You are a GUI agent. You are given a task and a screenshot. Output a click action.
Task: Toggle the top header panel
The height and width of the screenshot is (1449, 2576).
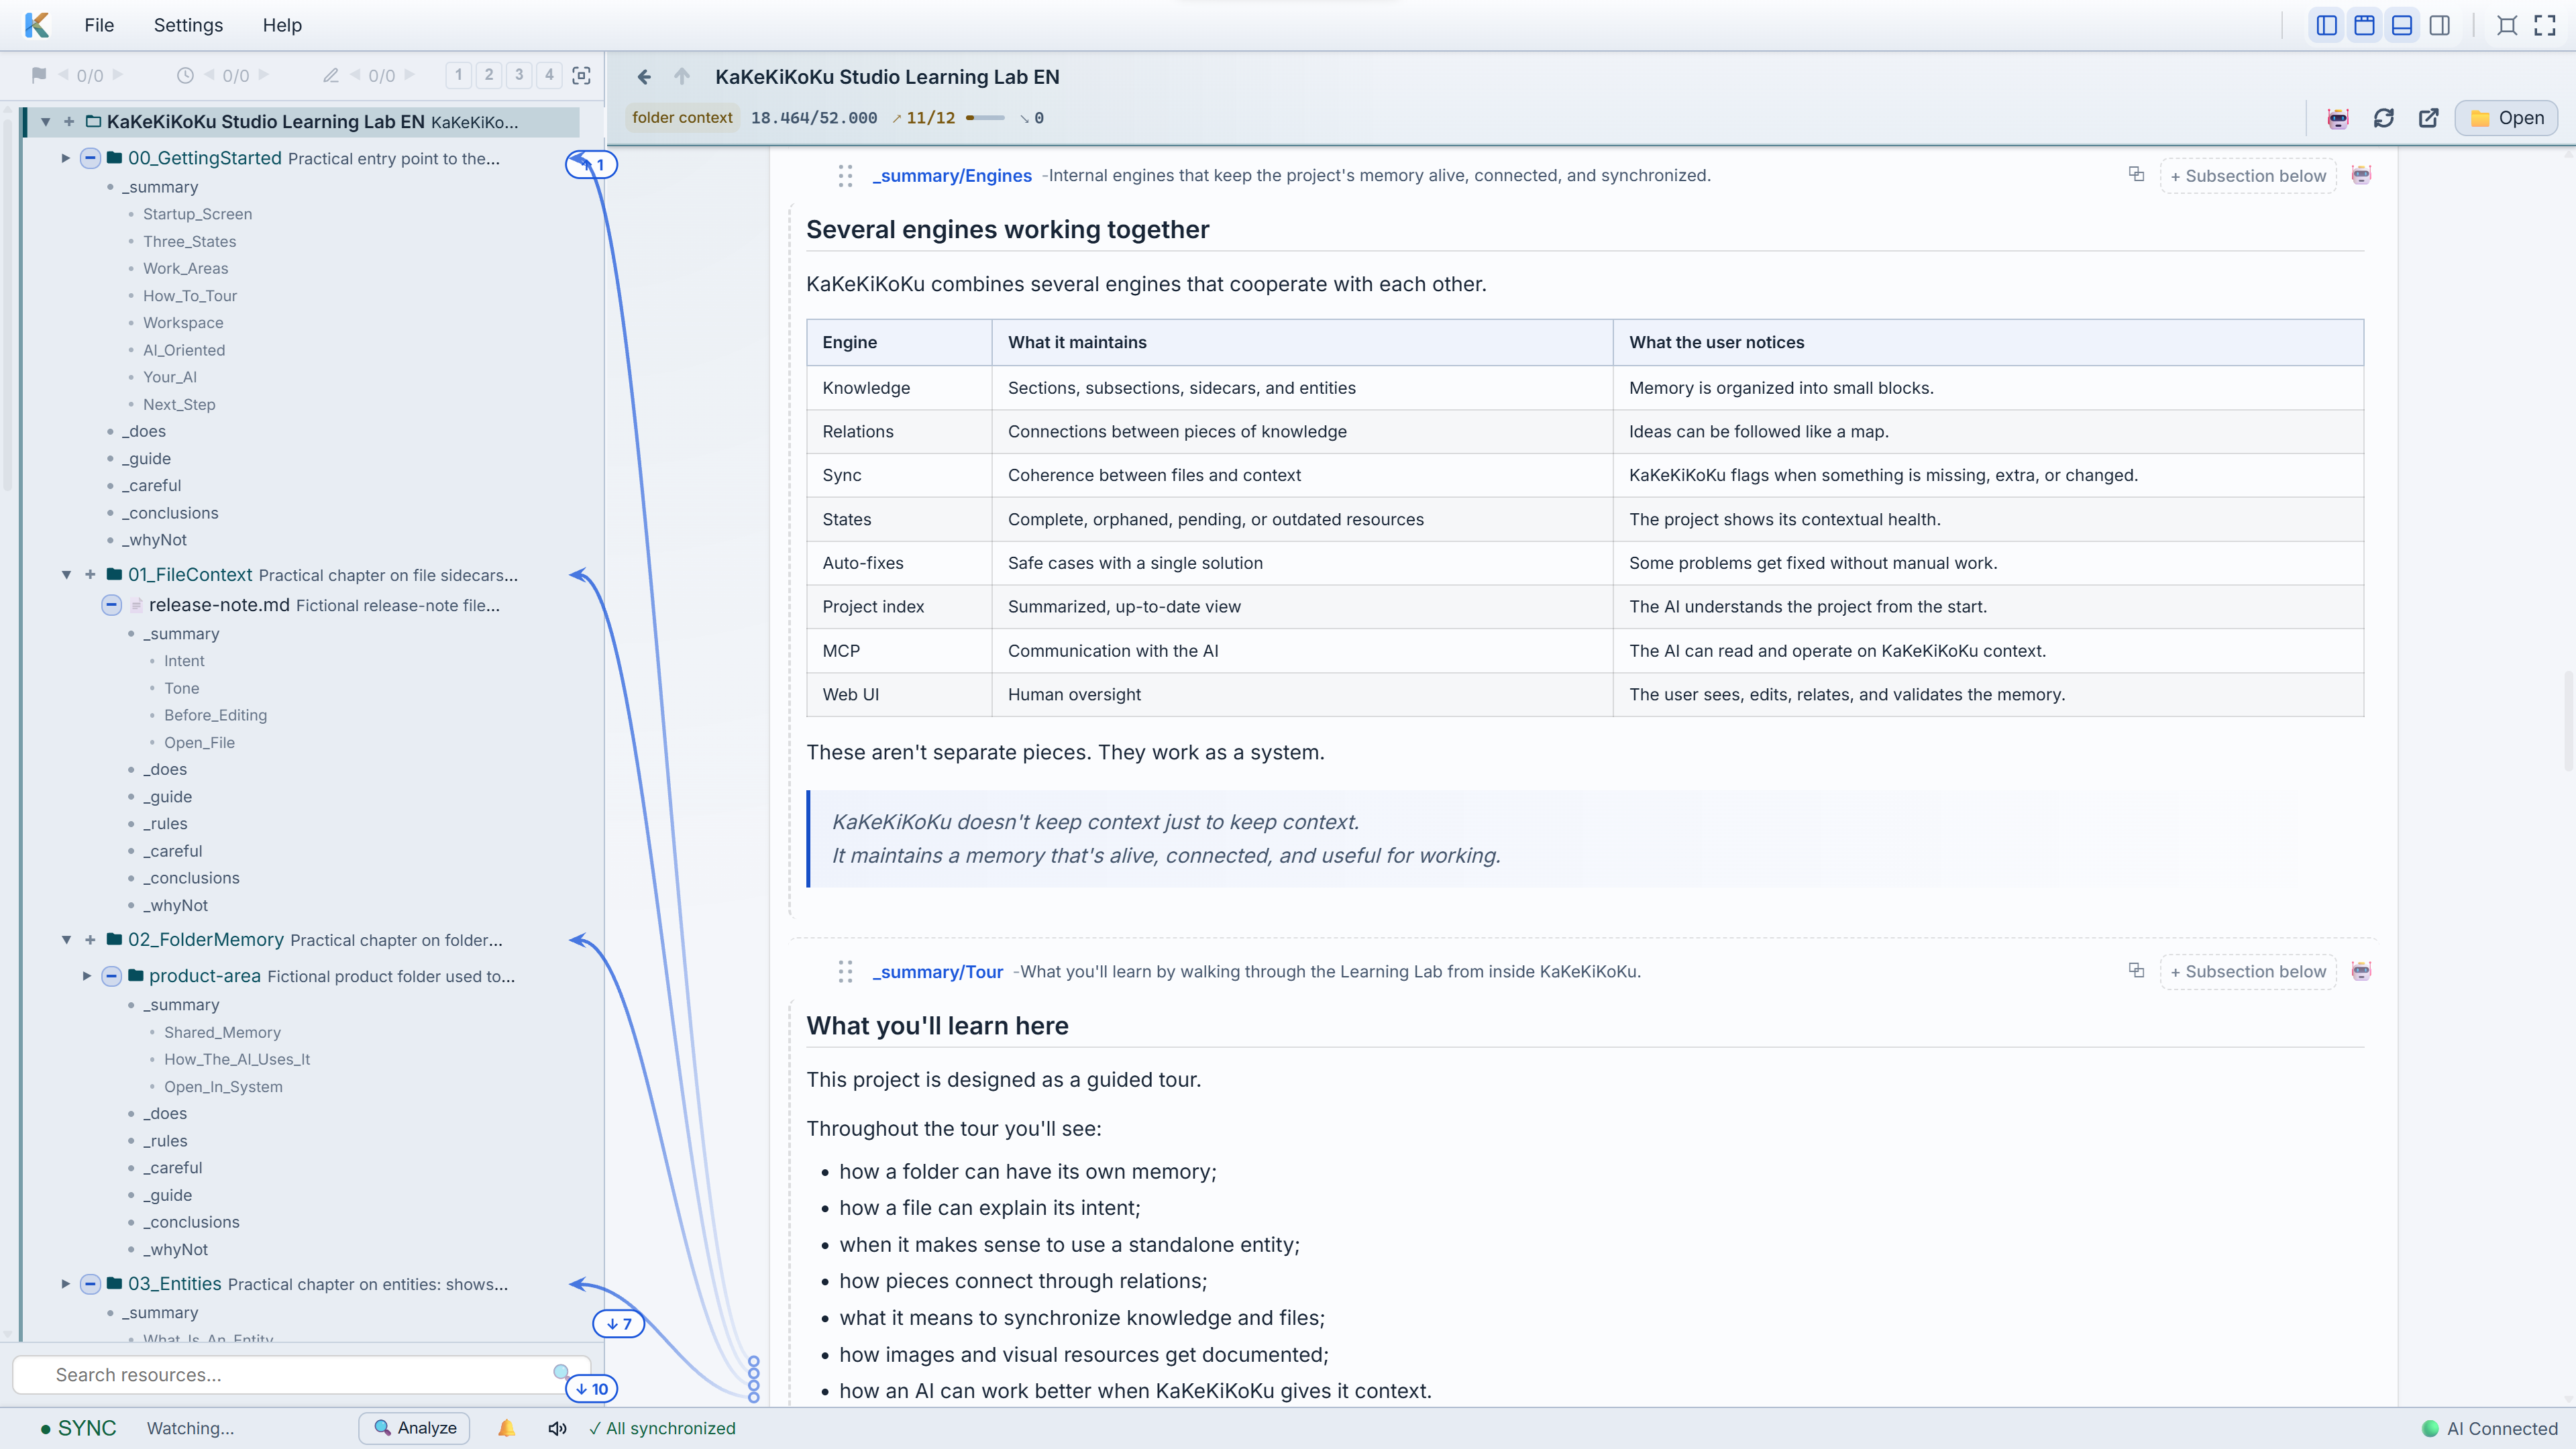click(2364, 25)
